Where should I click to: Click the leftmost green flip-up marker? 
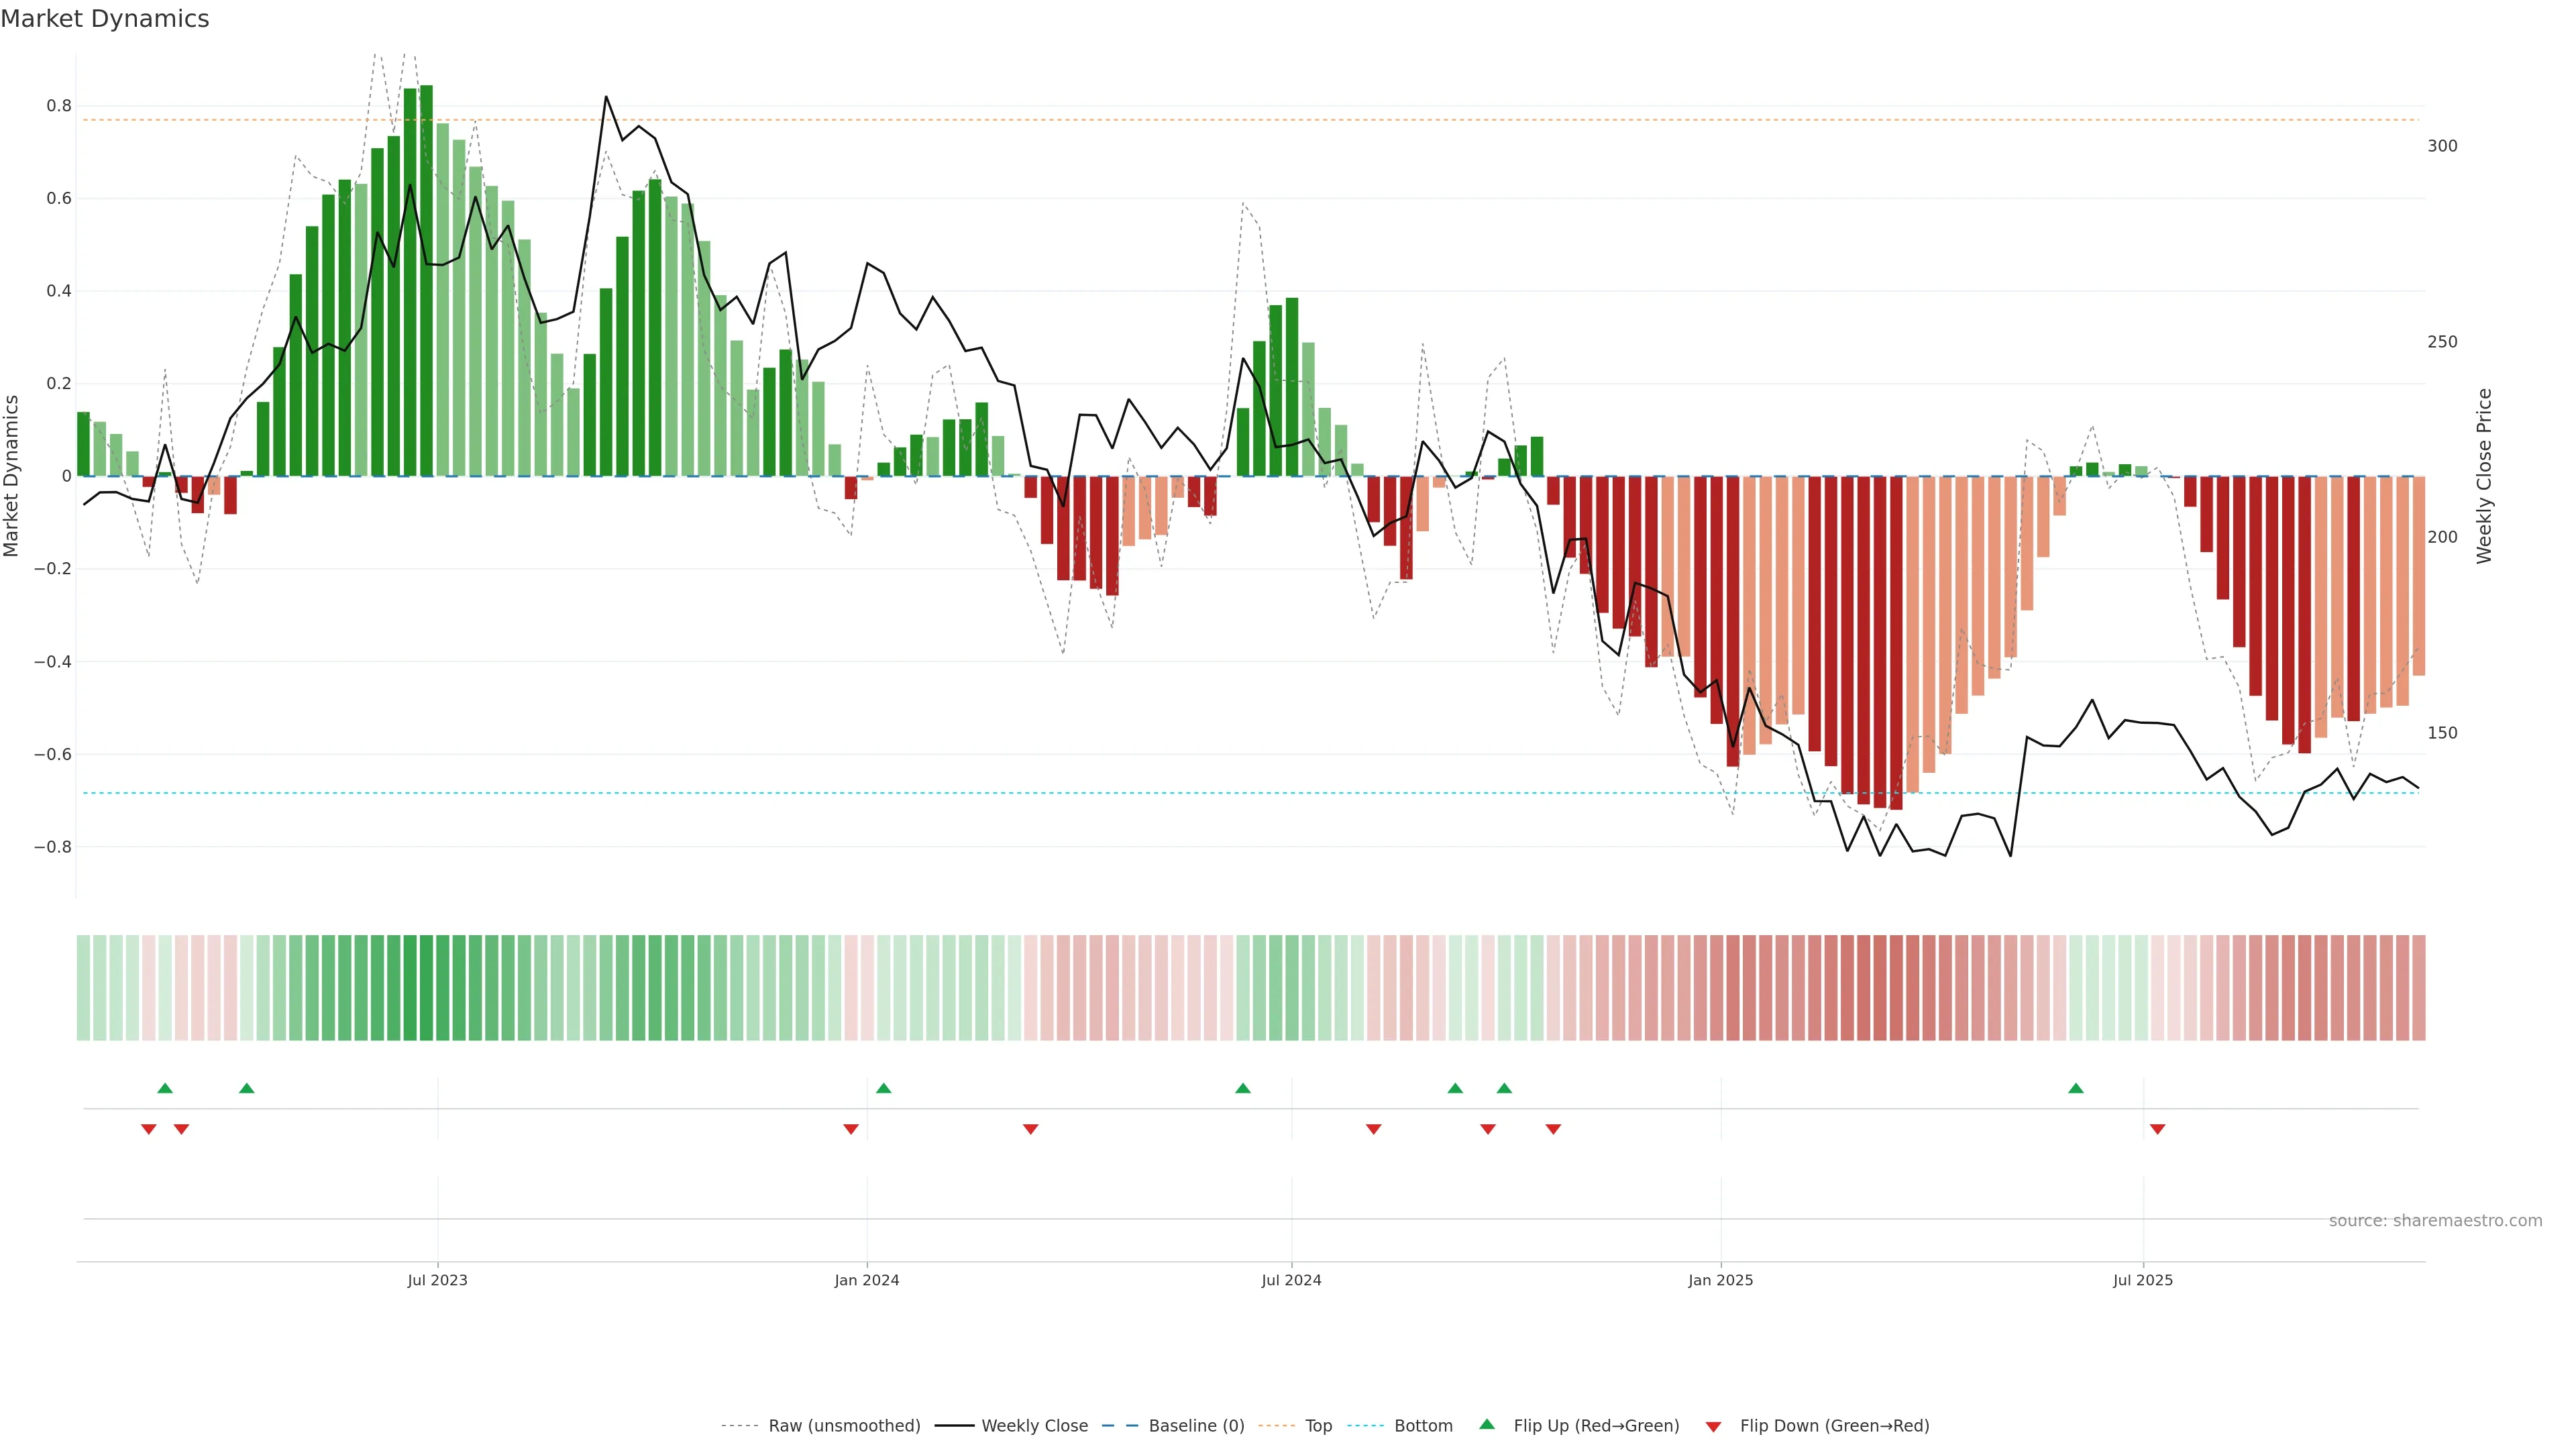pyautogui.click(x=165, y=1088)
